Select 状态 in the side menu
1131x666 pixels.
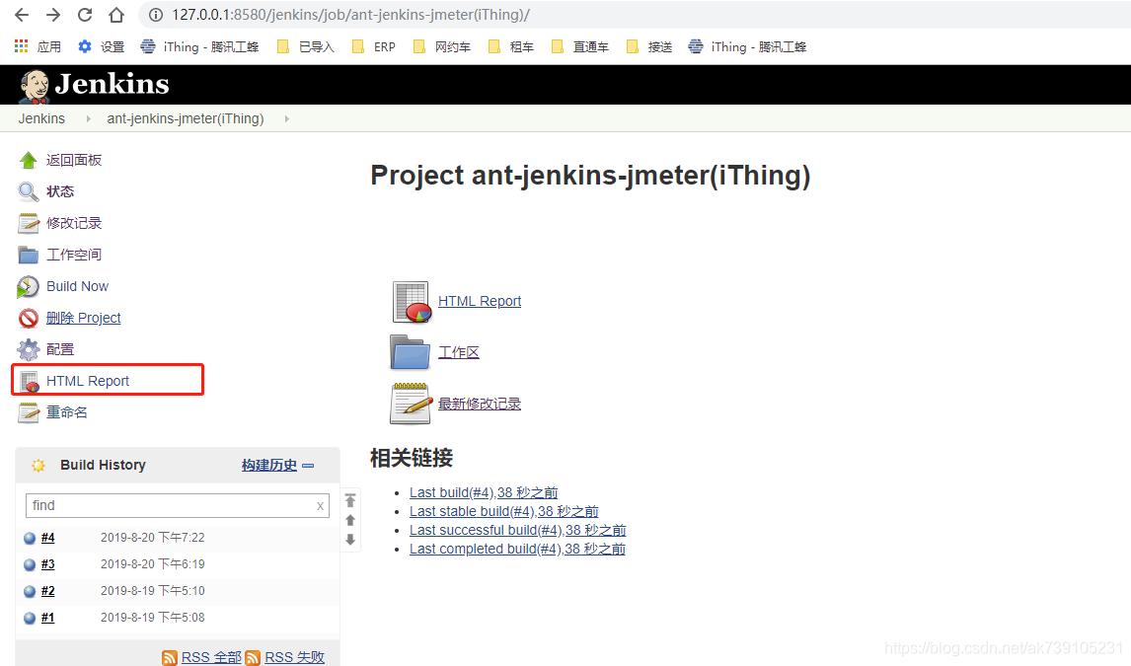(60, 191)
